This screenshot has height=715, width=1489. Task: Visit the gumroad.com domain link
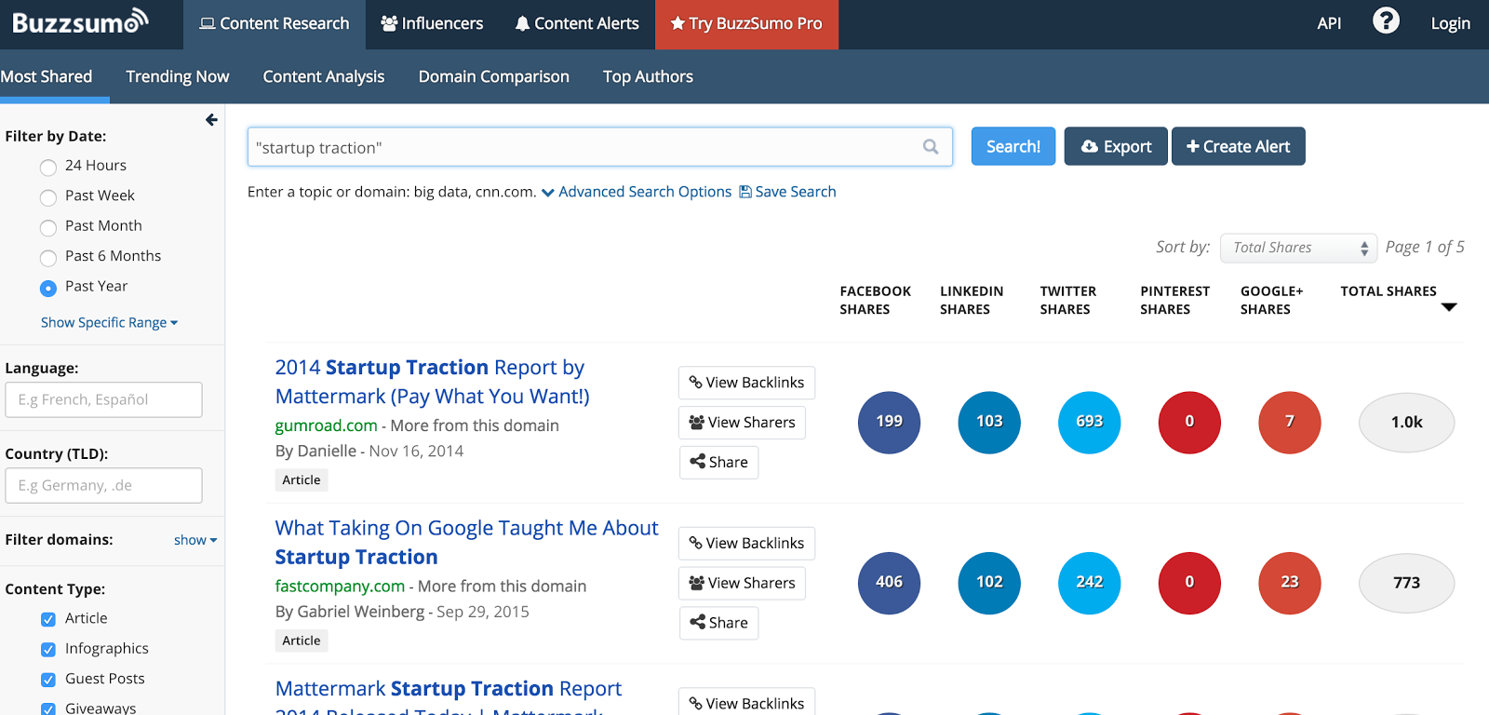tap(327, 425)
